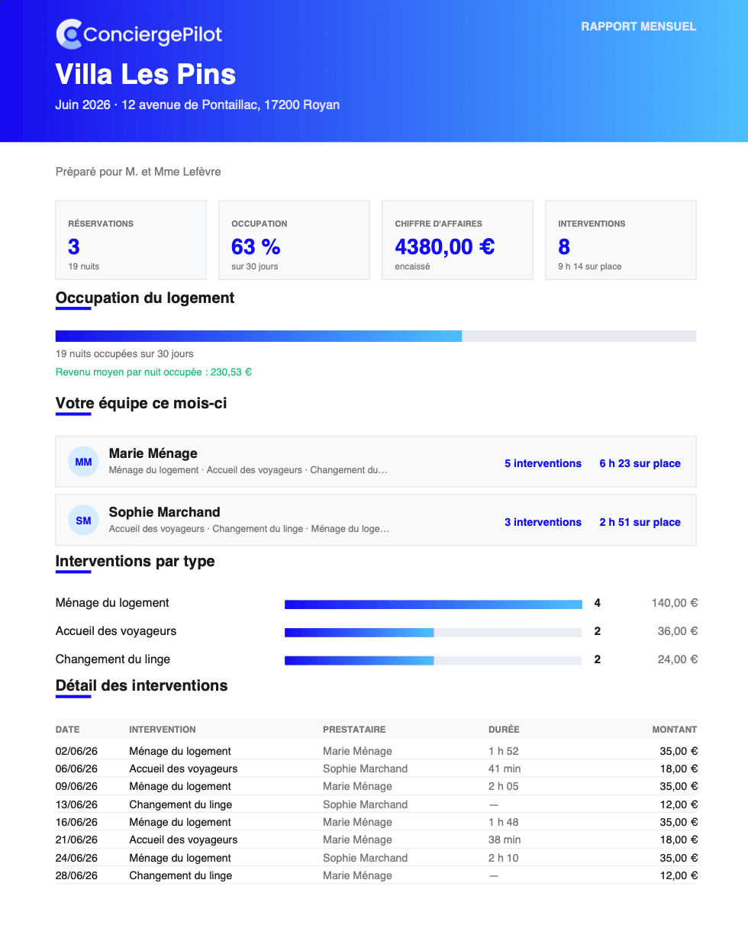
Task: Click the Réservations card value 3
Action: 74,247
